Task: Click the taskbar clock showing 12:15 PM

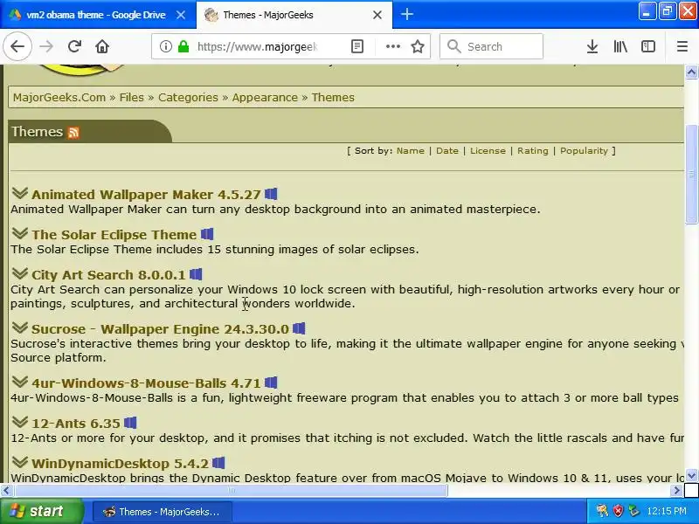Action: point(667,511)
